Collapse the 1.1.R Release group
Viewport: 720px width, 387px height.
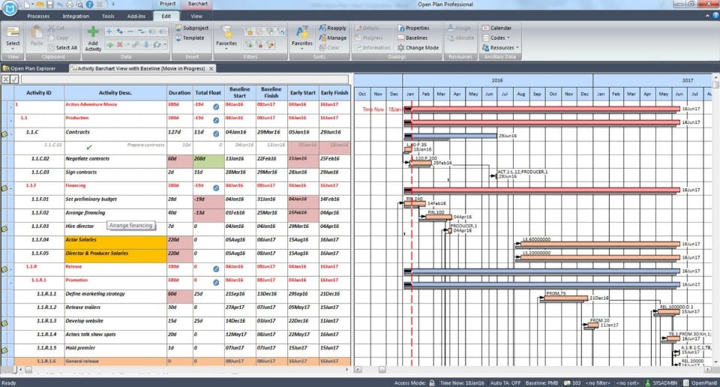[x=11, y=269]
